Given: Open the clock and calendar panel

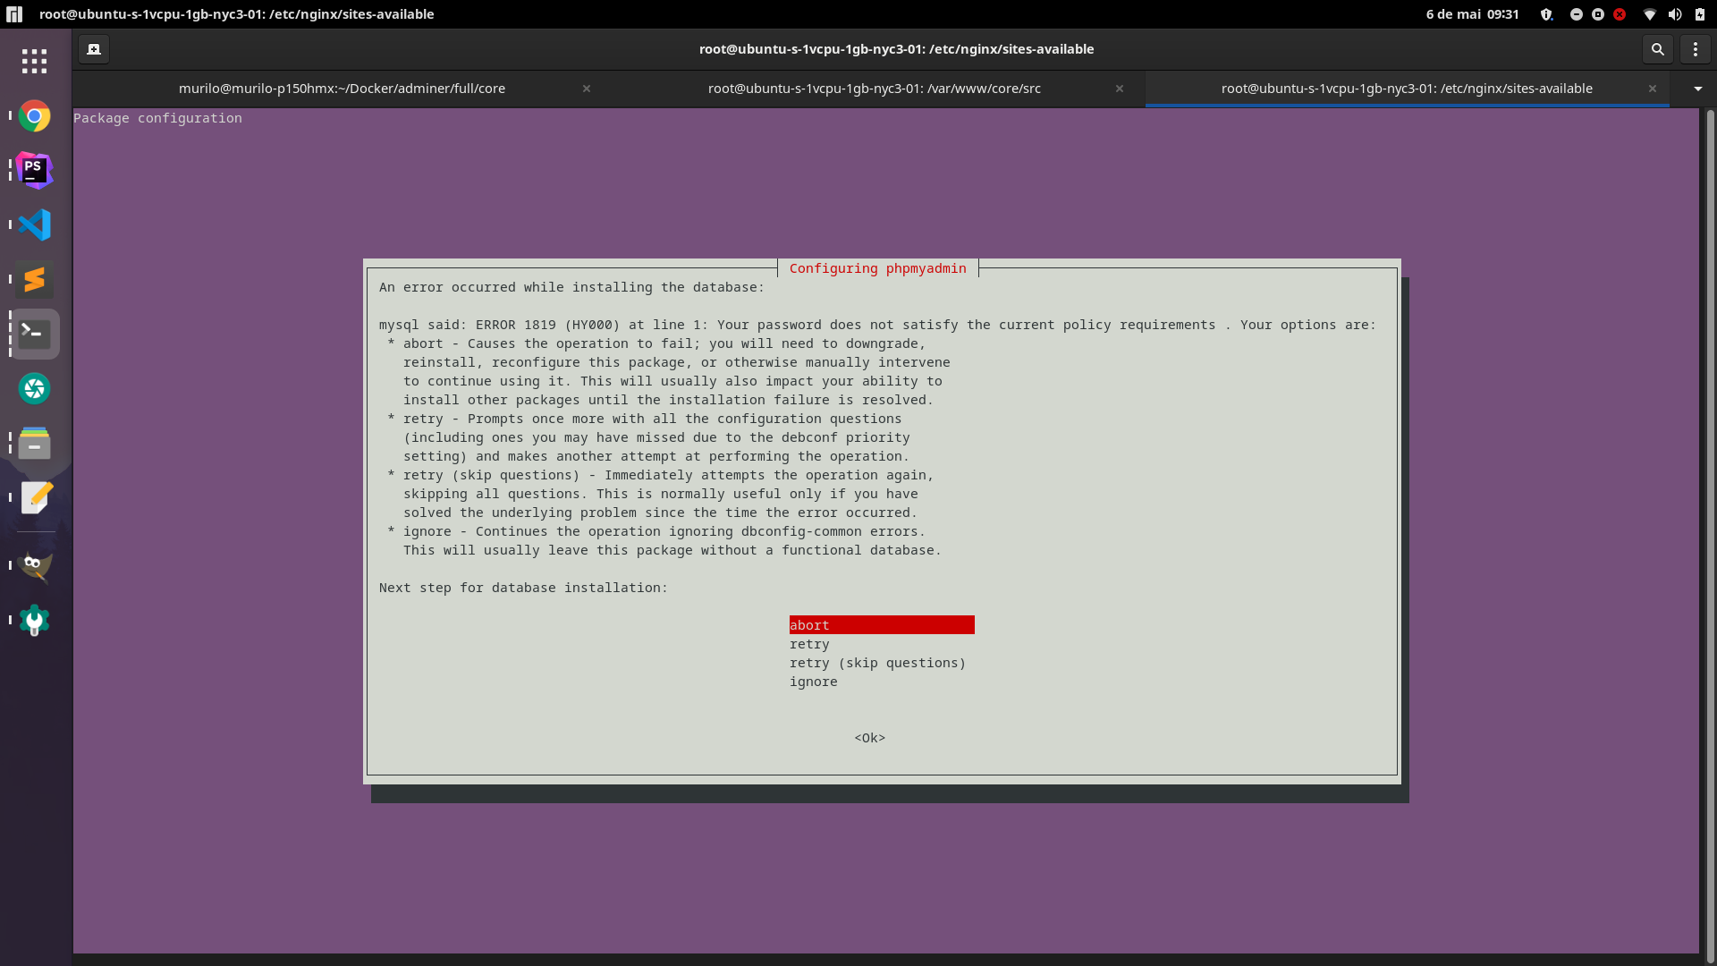Looking at the screenshot, I should (1472, 14).
